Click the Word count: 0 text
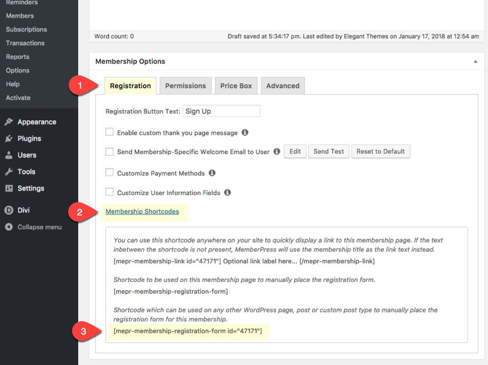 114,37
